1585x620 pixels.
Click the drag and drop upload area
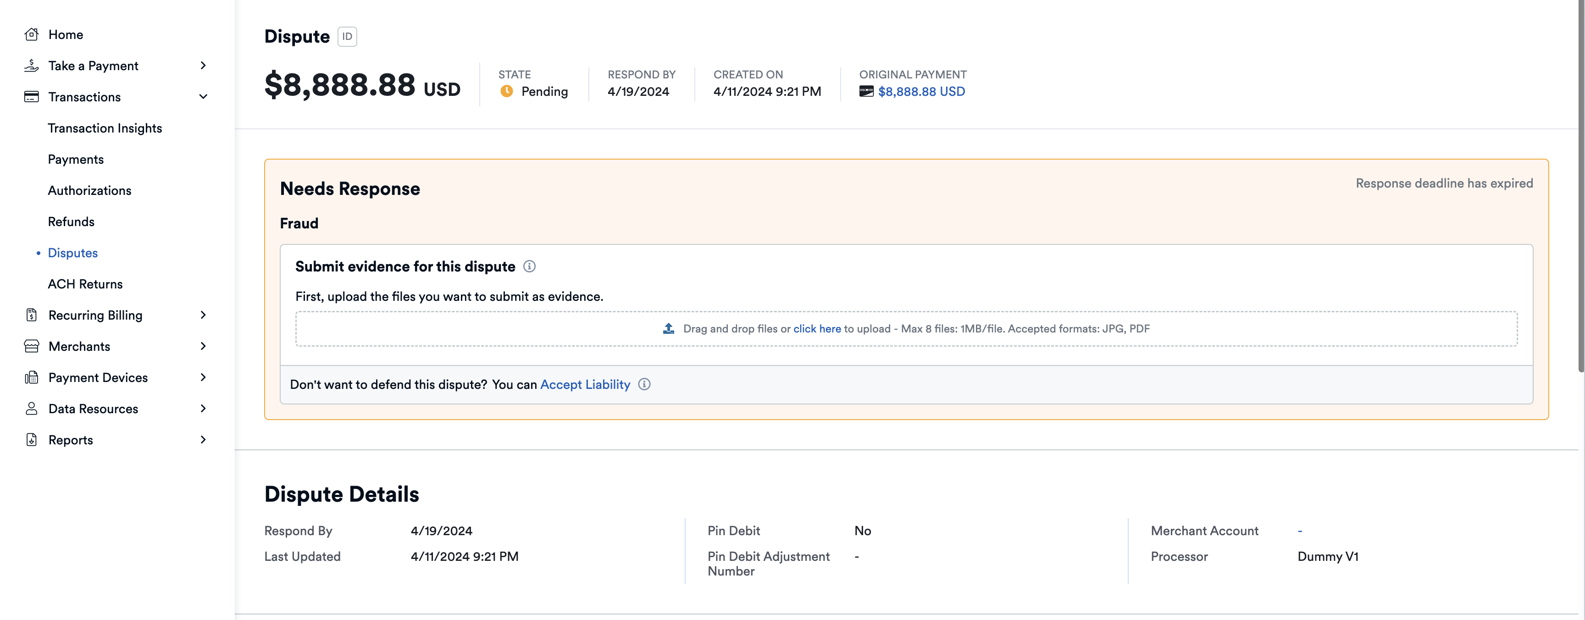pyautogui.click(x=906, y=329)
